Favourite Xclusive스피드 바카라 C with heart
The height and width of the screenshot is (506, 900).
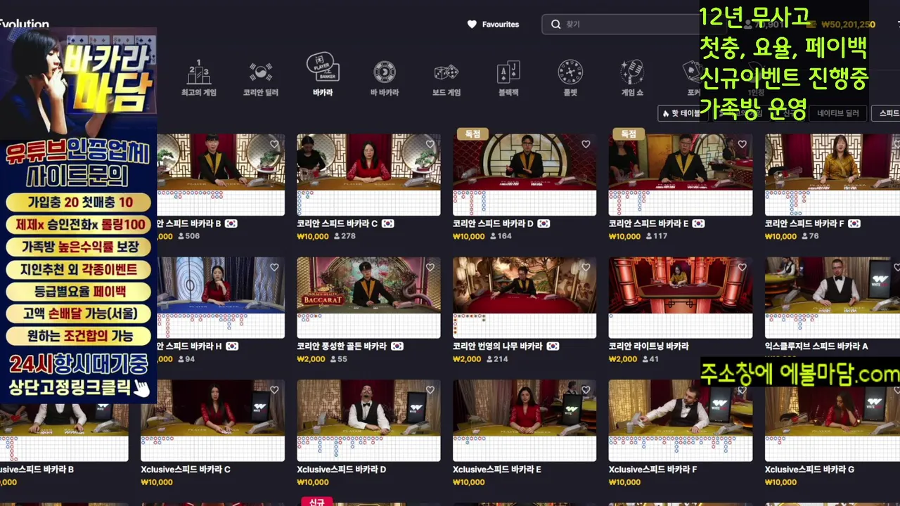tap(274, 390)
